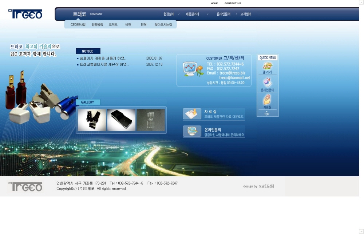The height and width of the screenshot is (234, 364).
Task: Click the Quick Menu 온라인문의 envelope icon
Action: click(x=268, y=82)
